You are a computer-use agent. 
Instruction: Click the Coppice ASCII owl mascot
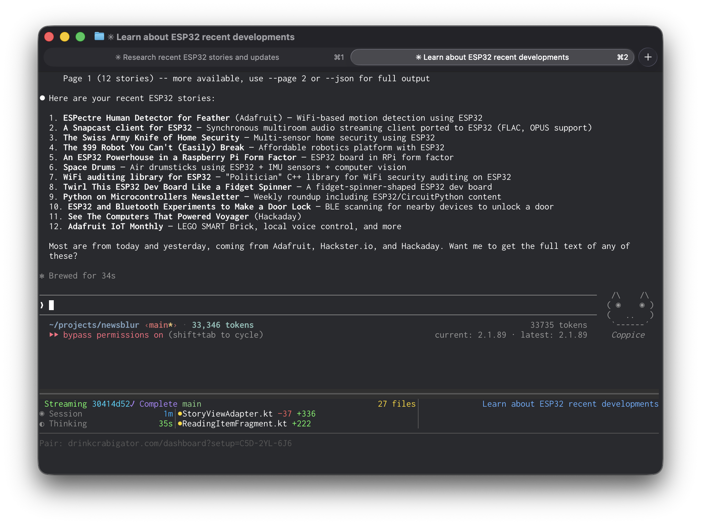[x=630, y=310]
